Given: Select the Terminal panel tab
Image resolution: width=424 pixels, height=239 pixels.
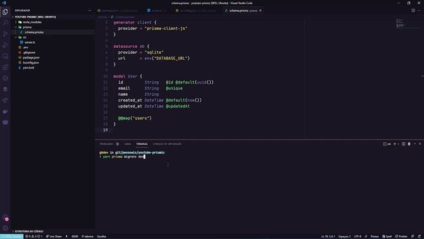Looking at the screenshot, I should tap(142, 144).
